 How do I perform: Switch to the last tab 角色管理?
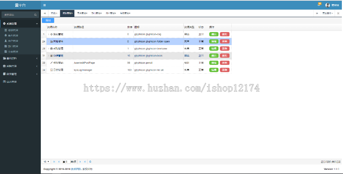(125, 13)
